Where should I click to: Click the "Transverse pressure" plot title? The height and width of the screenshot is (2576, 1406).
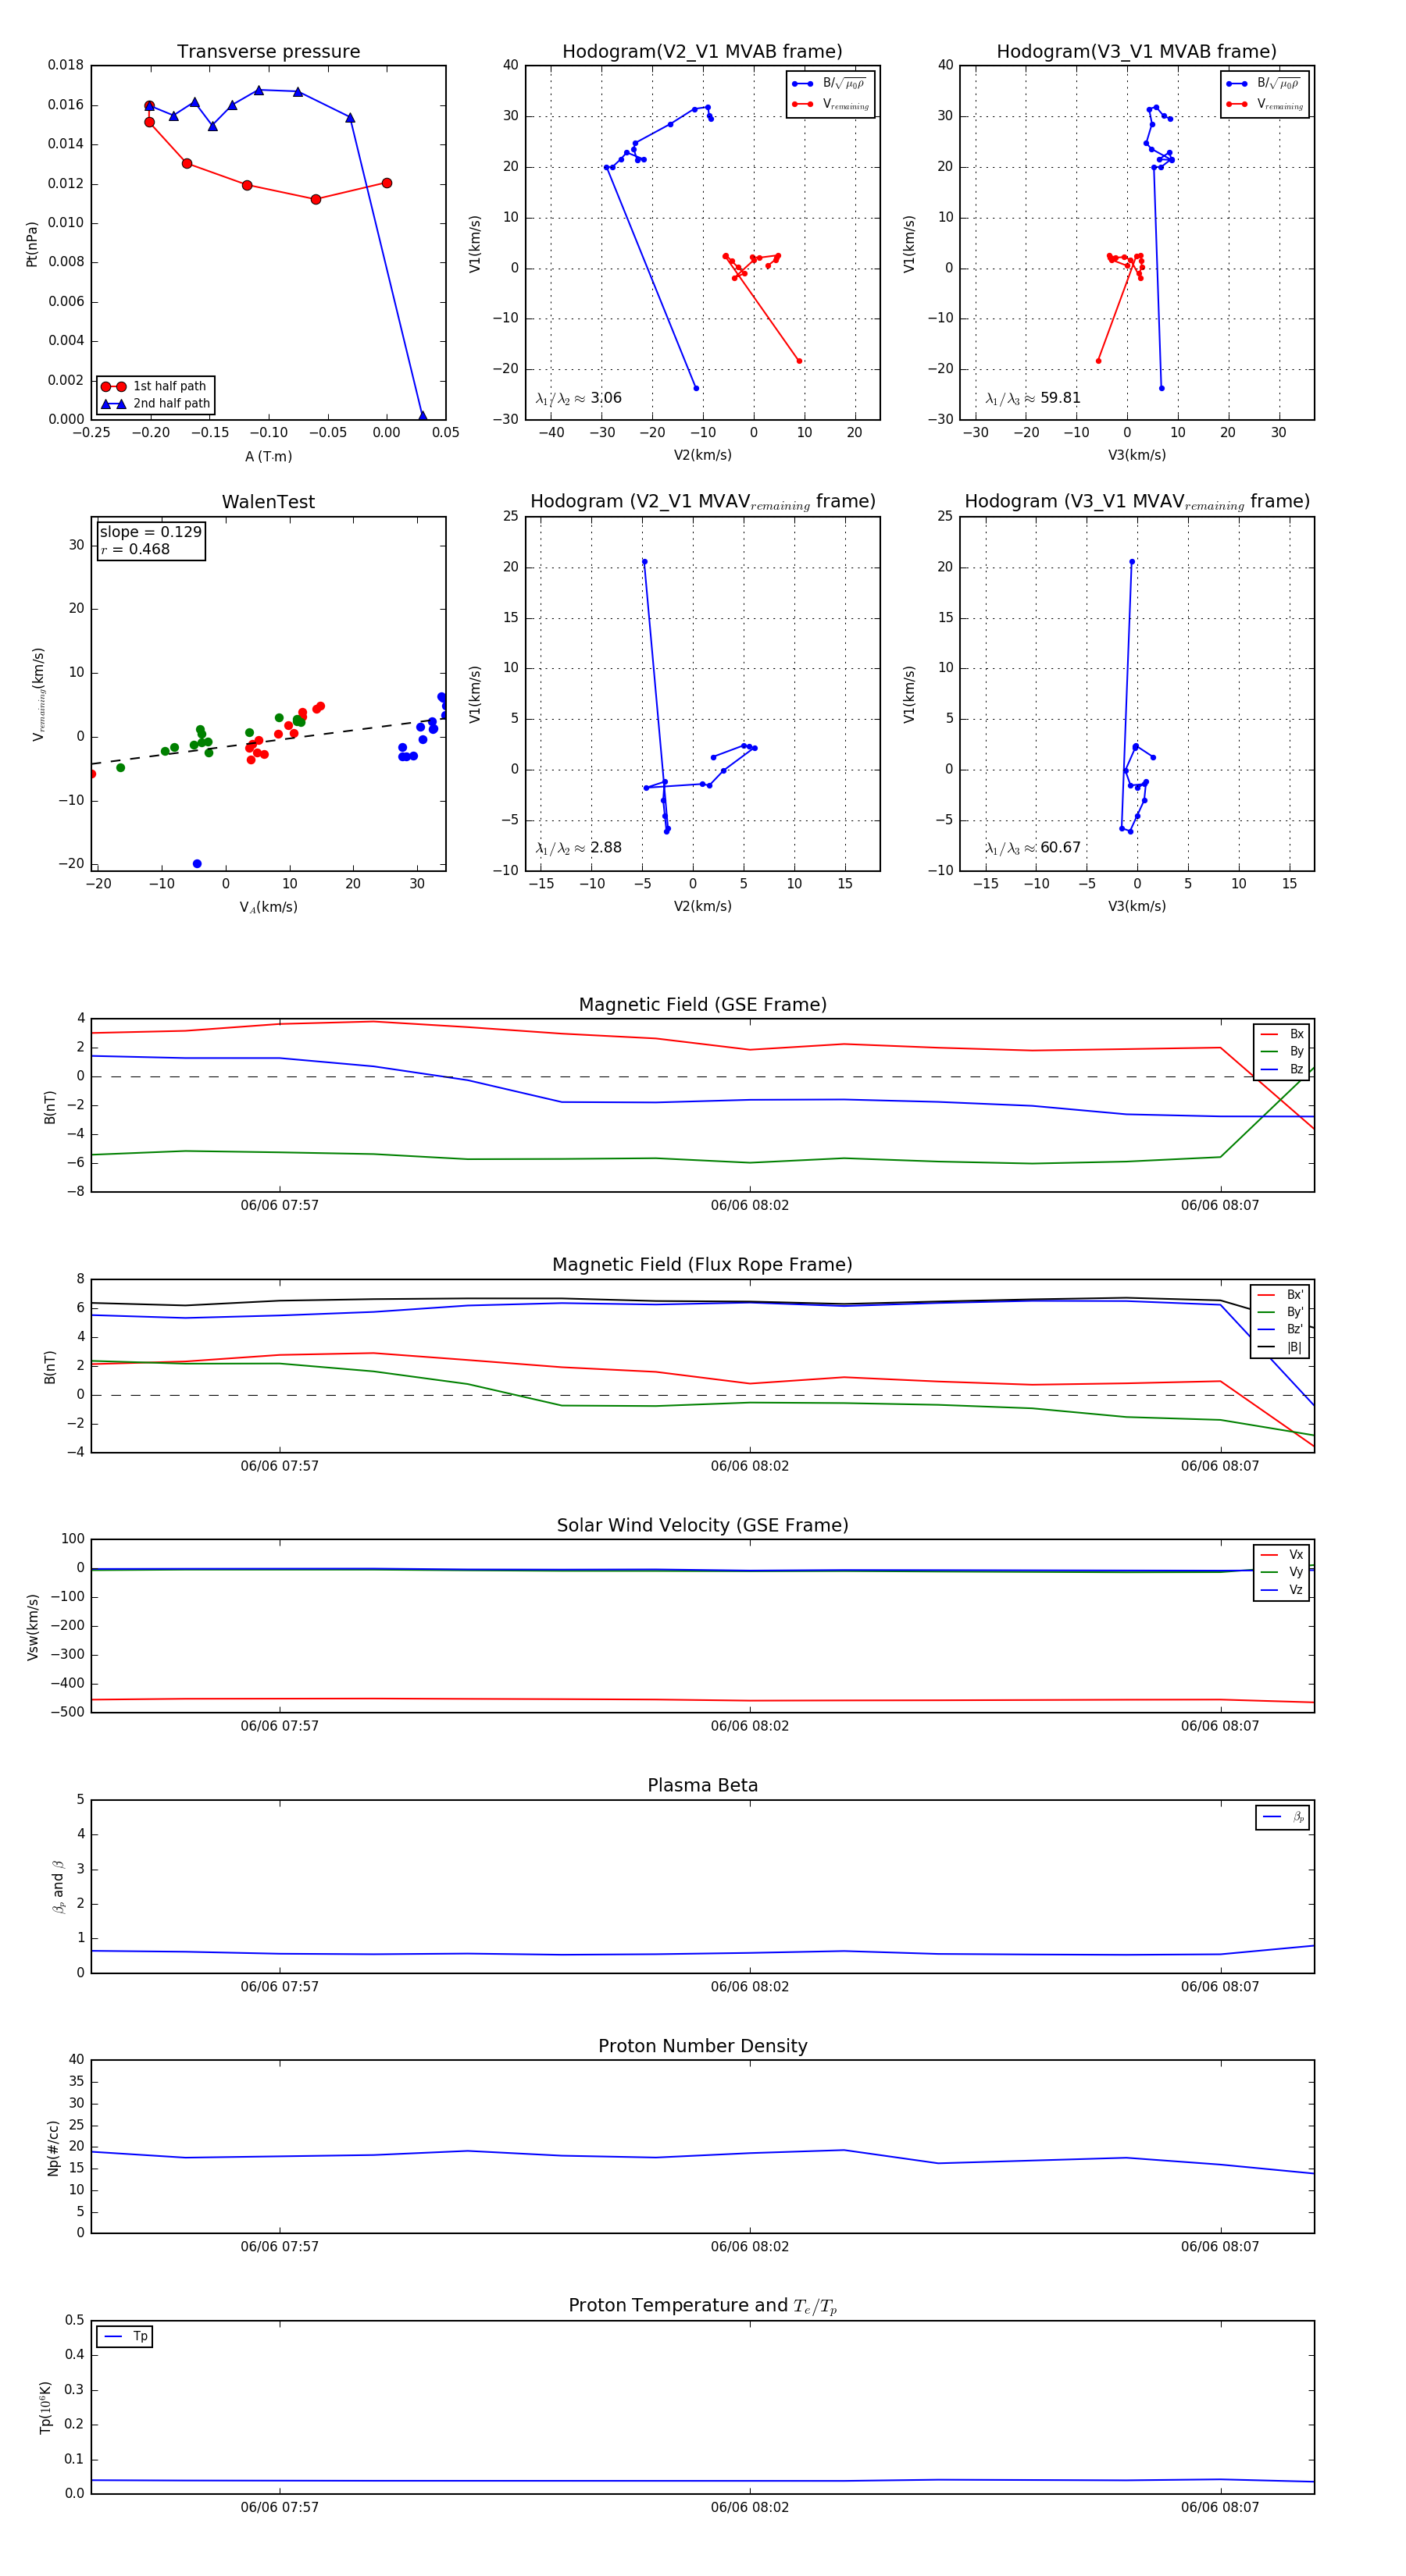point(268,52)
